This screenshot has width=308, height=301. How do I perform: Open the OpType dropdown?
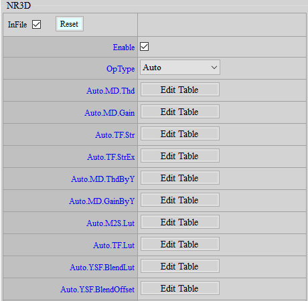click(180, 68)
